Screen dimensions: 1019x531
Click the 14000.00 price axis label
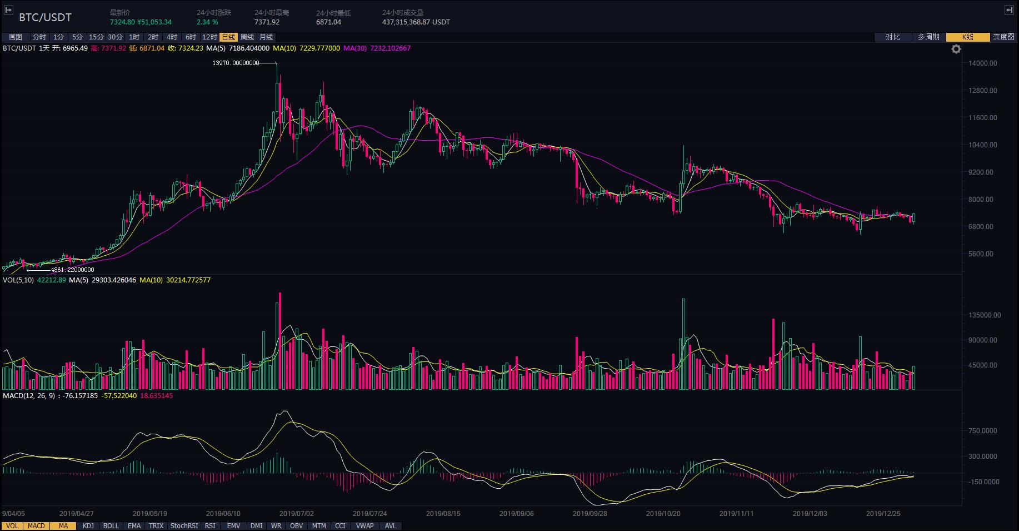click(x=983, y=63)
